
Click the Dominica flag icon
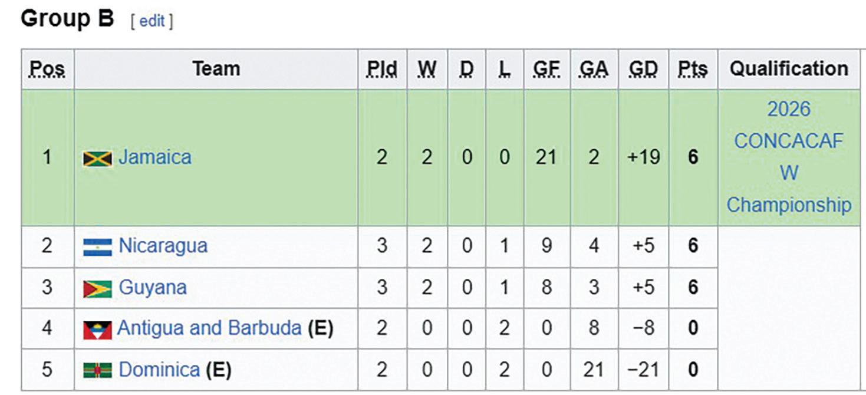click(x=97, y=370)
